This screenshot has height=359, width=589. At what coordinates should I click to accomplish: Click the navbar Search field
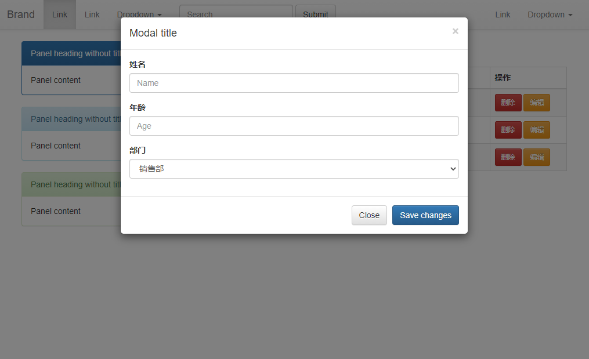(236, 12)
